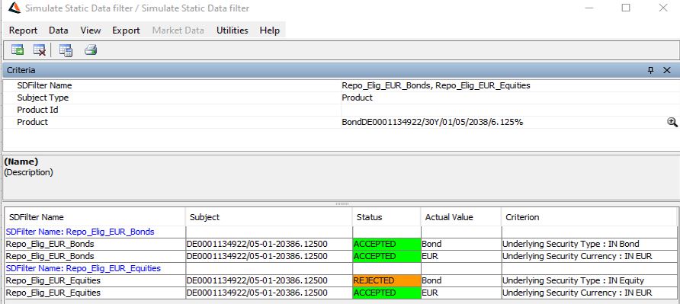Open the View menu

(91, 30)
